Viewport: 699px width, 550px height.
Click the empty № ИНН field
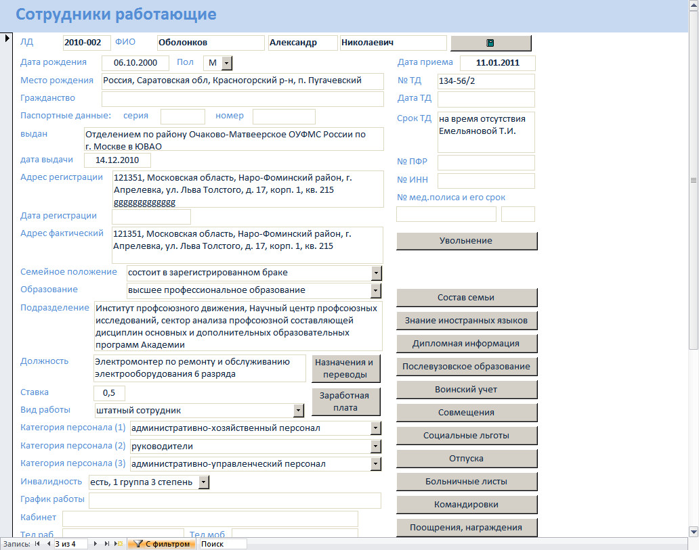(x=486, y=181)
